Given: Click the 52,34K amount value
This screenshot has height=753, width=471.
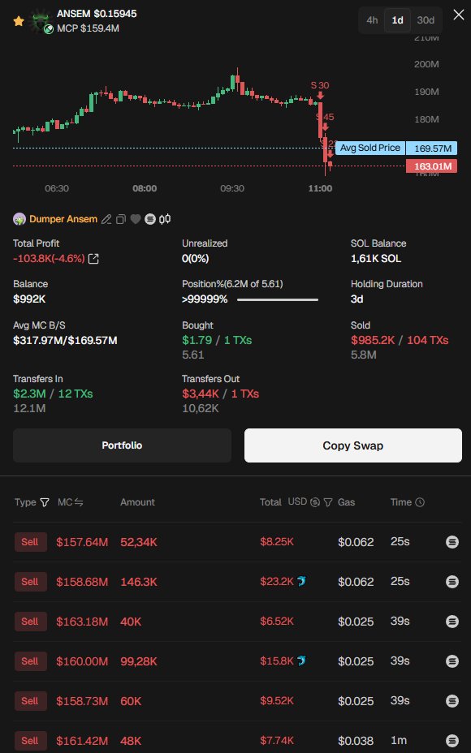Looking at the screenshot, I should pos(139,542).
